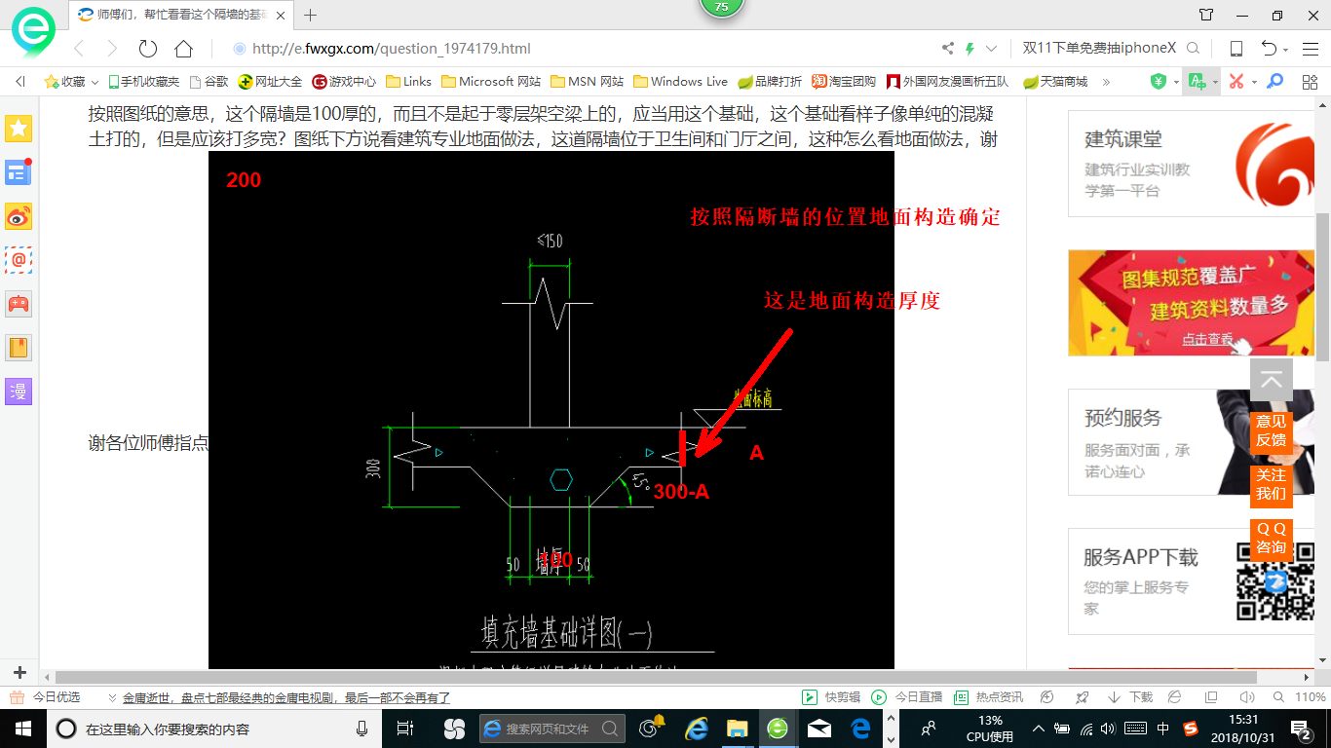Click the red scissors screenshot icon
Screen dimensions: 1331x748
(1236, 82)
